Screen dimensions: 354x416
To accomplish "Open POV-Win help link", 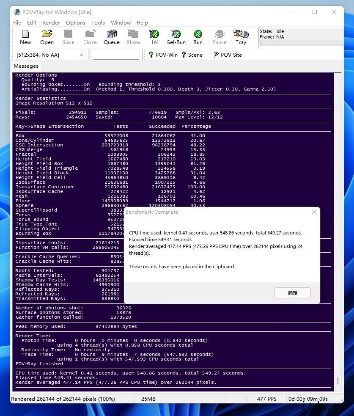I will coord(163,55).
